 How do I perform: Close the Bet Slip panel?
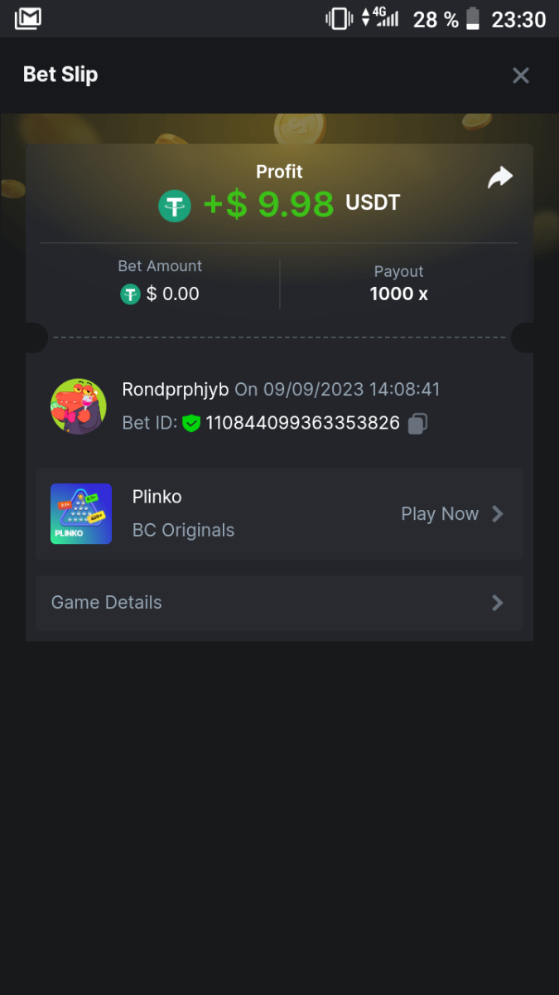click(521, 75)
